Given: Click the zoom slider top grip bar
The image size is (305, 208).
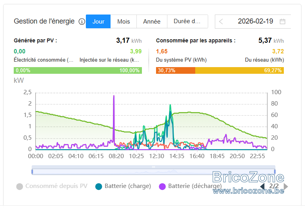Looking at the screenshot, I should pos(153,167).
